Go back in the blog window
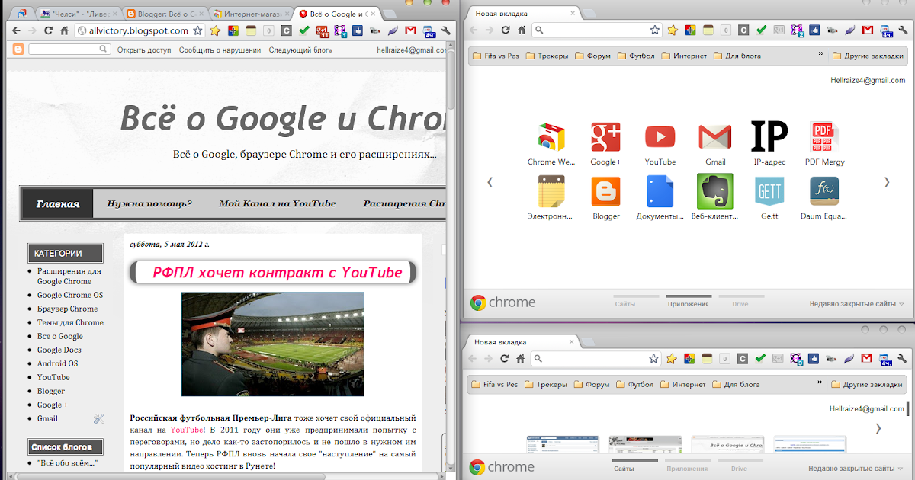The height and width of the screenshot is (480, 915). (14, 30)
